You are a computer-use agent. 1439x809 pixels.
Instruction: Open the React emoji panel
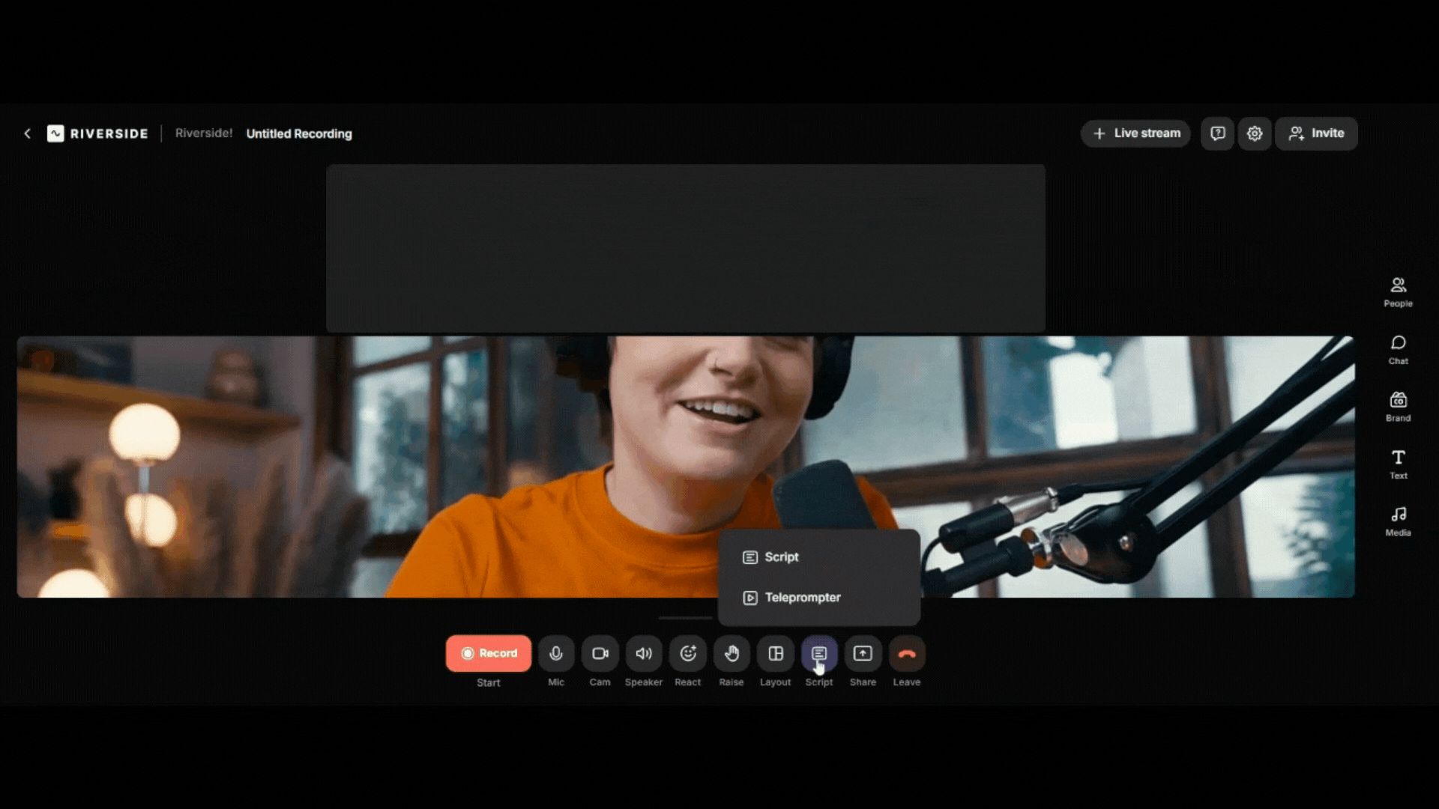[x=687, y=653]
